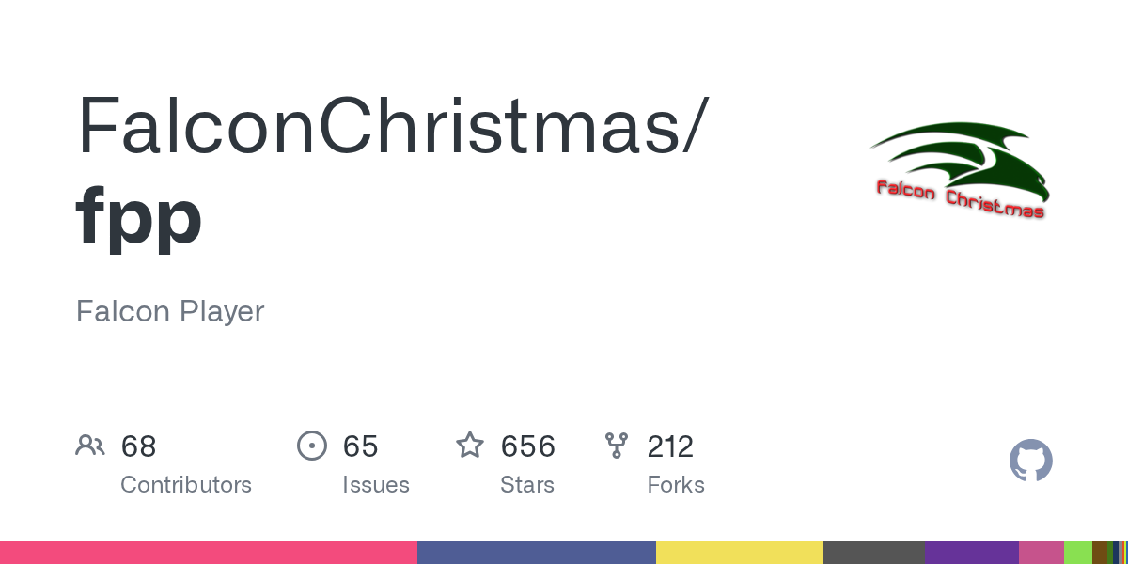This screenshot has width=1128, height=564.
Task: Select the Falcon Player description text
Action: pyautogui.click(x=170, y=311)
